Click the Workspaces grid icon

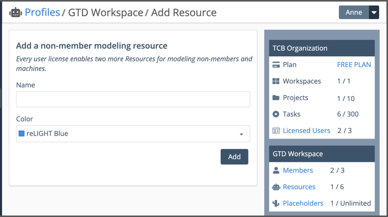[276, 81]
